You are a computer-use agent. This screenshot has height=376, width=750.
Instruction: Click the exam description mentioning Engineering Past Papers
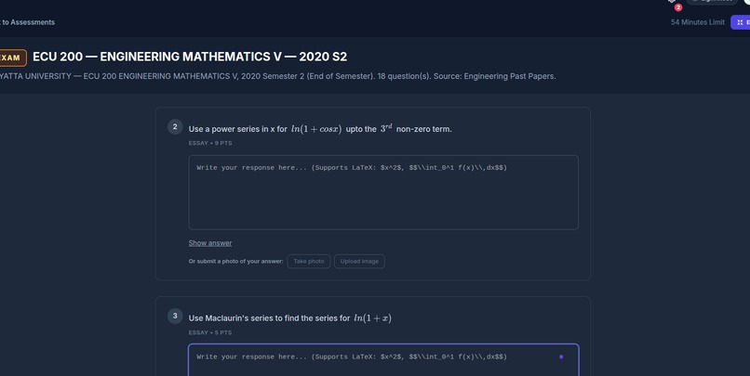278,76
